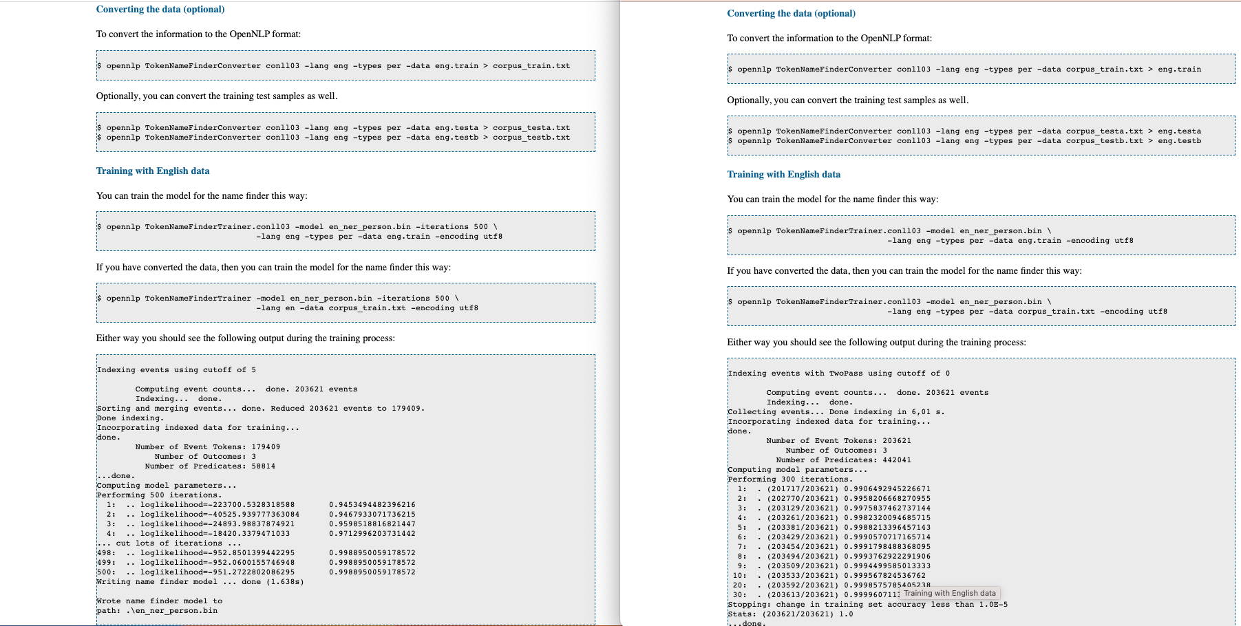Screen dimensions: 1241x626
Task: Click left page command ending "> corpus_train.txt"
Action: click(x=334, y=66)
